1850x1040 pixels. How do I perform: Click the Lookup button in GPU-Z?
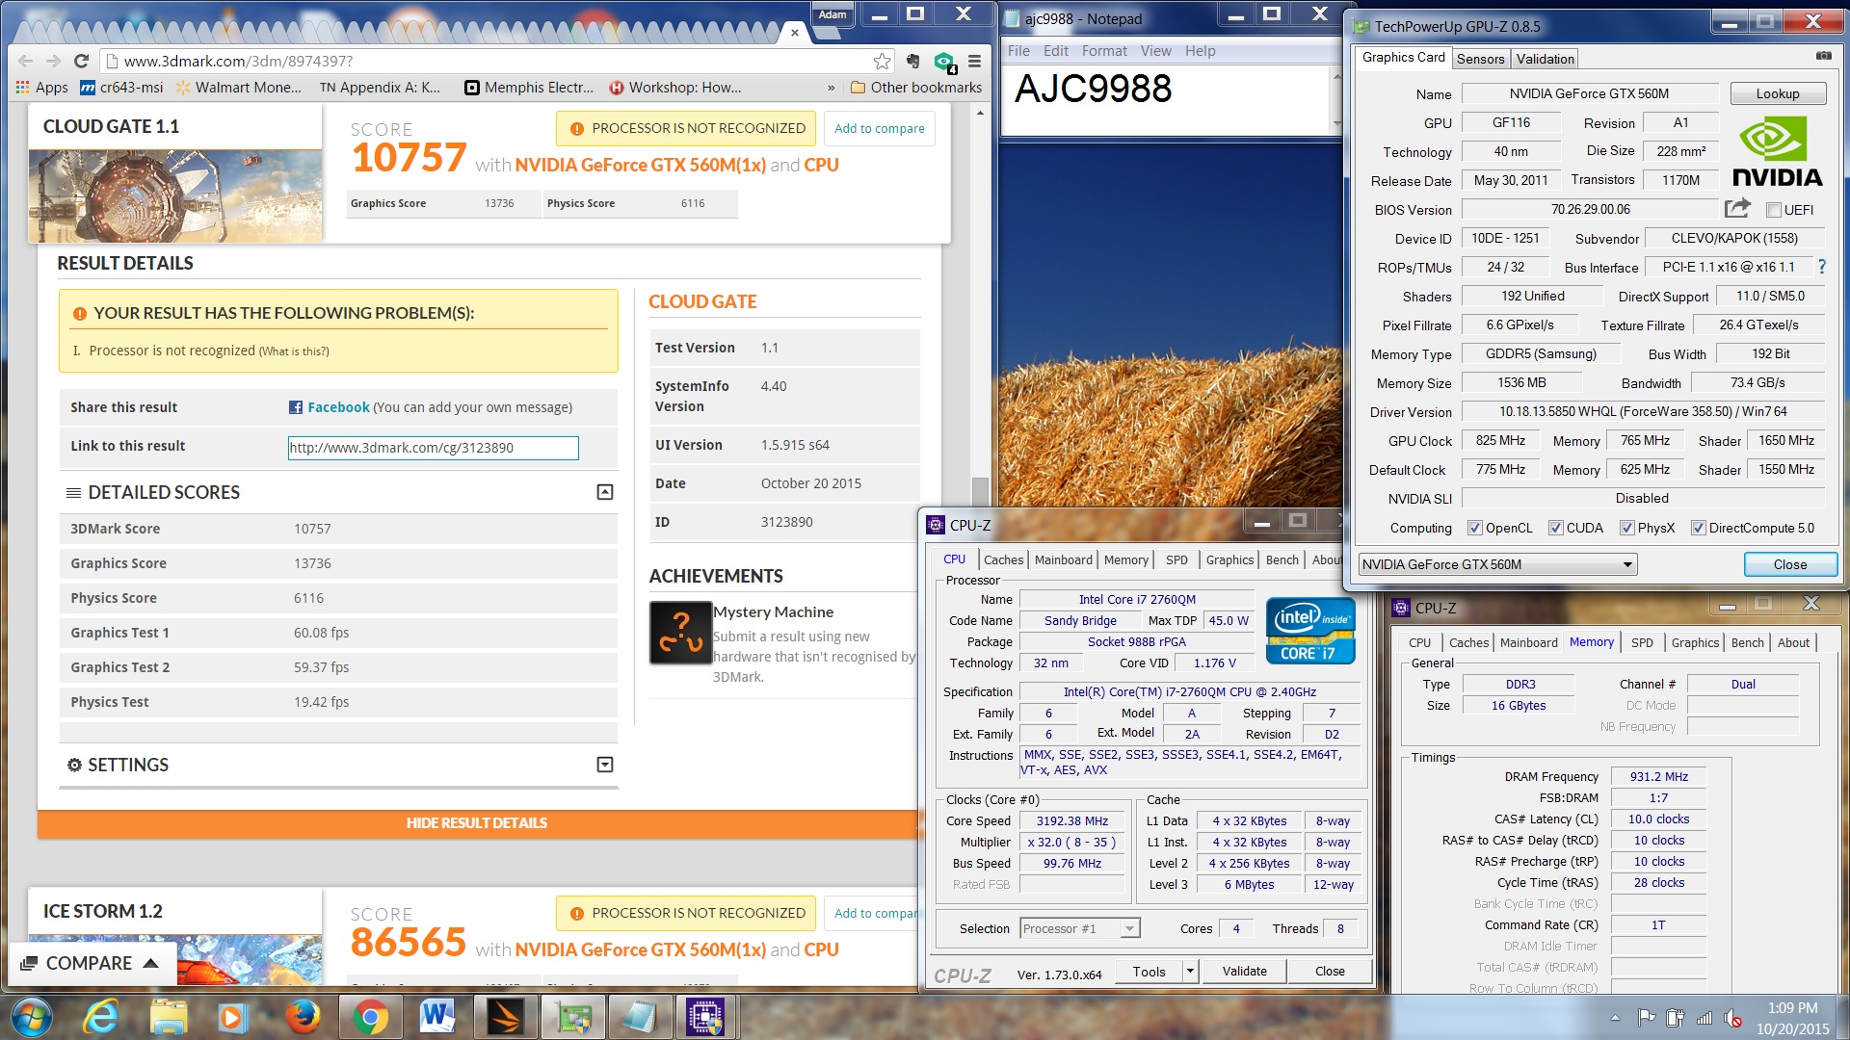[x=1777, y=93]
